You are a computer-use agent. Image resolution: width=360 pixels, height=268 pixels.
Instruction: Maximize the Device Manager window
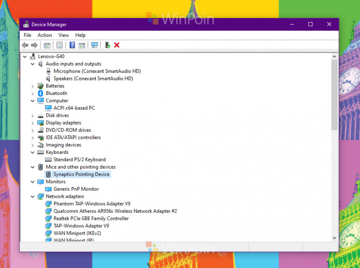click(x=310, y=24)
